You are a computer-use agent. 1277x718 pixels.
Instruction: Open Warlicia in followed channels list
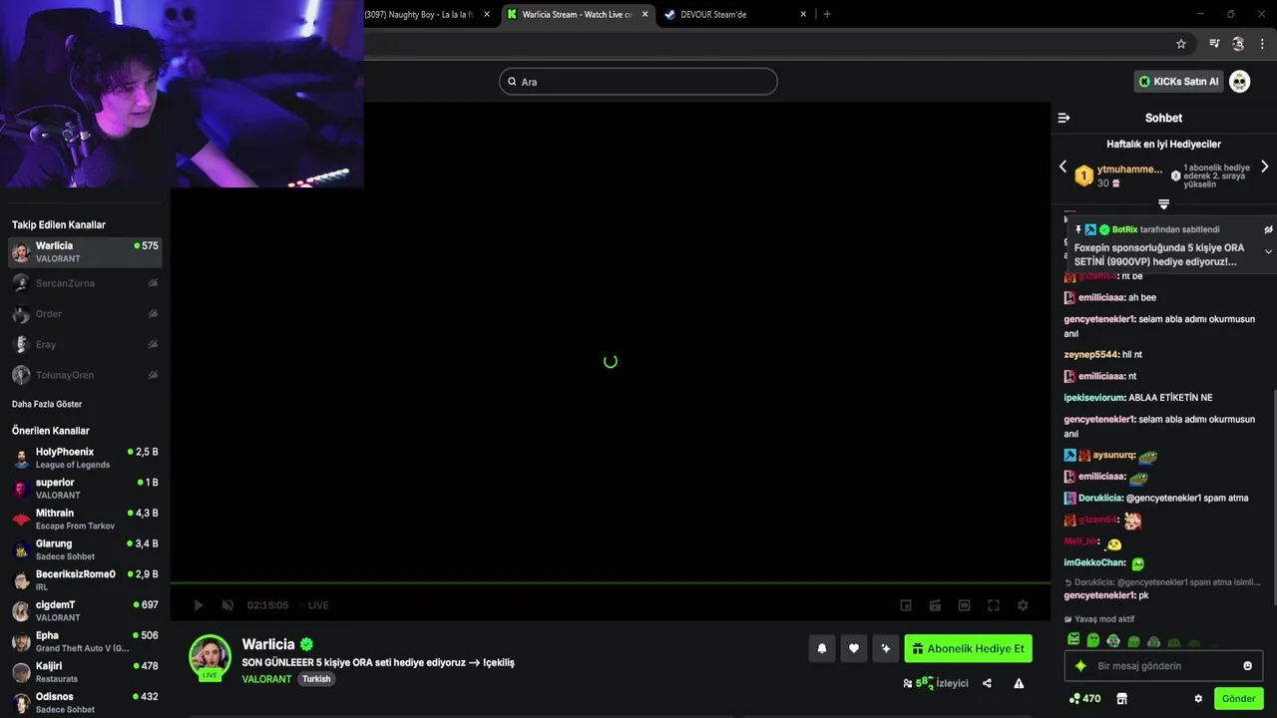[x=85, y=251]
